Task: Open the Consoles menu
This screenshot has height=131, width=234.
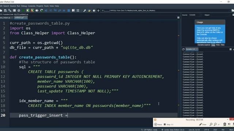Action: 32,6
